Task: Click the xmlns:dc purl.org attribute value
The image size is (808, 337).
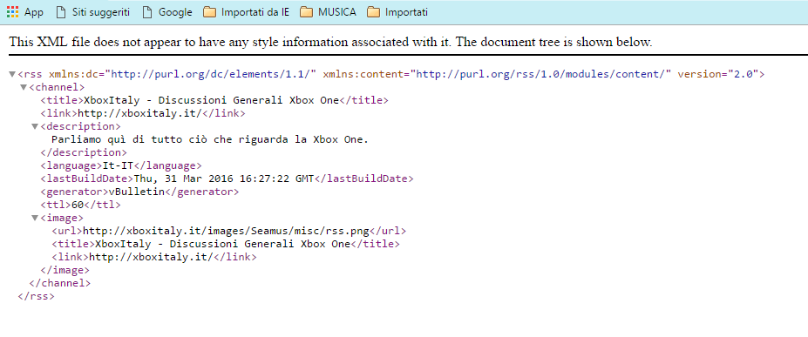Action: click(x=210, y=74)
